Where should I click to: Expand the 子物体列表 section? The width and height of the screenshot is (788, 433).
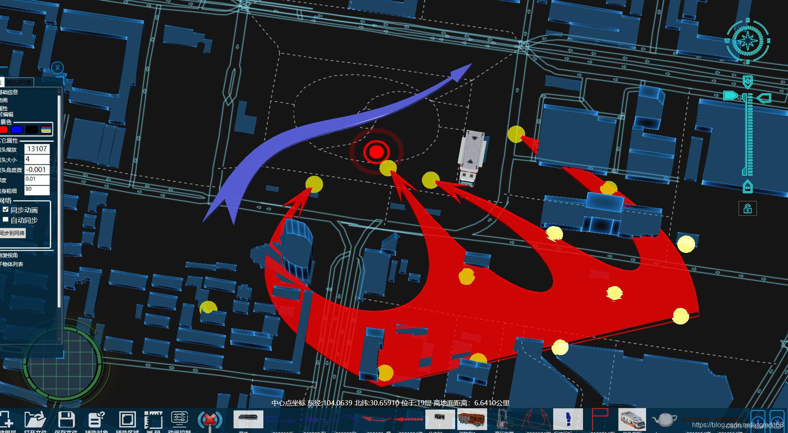(12, 264)
